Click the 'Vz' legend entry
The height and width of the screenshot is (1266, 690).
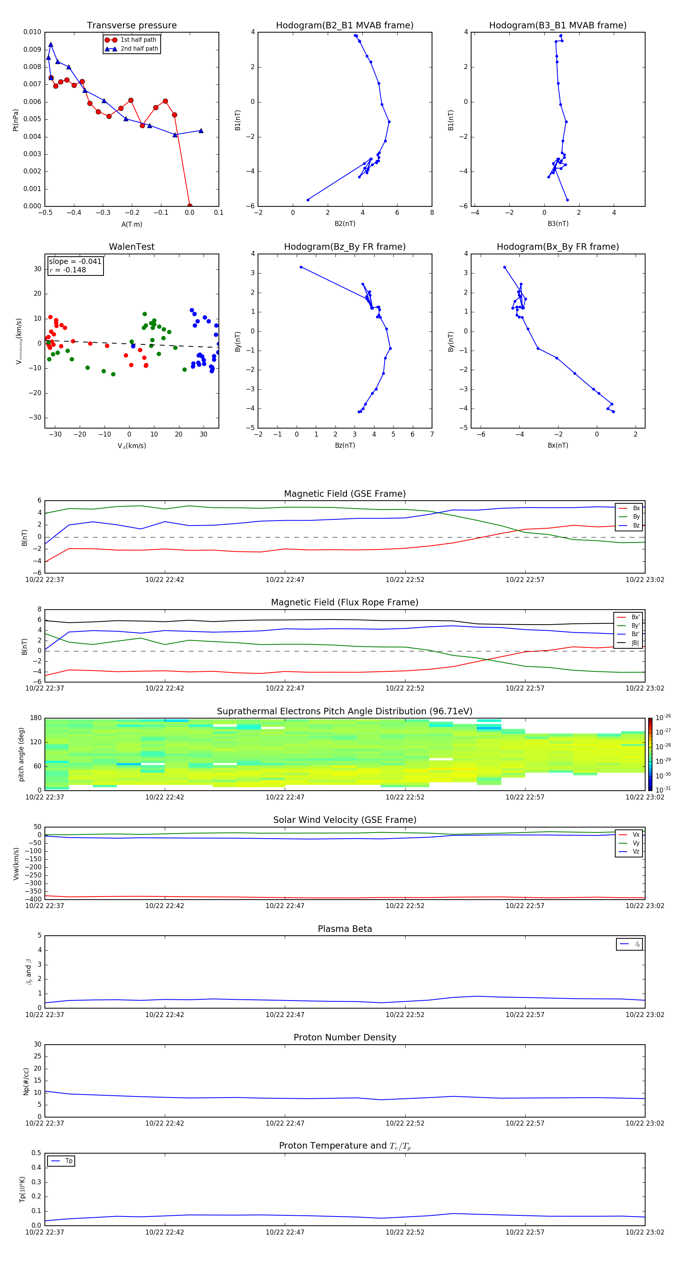point(629,851)
